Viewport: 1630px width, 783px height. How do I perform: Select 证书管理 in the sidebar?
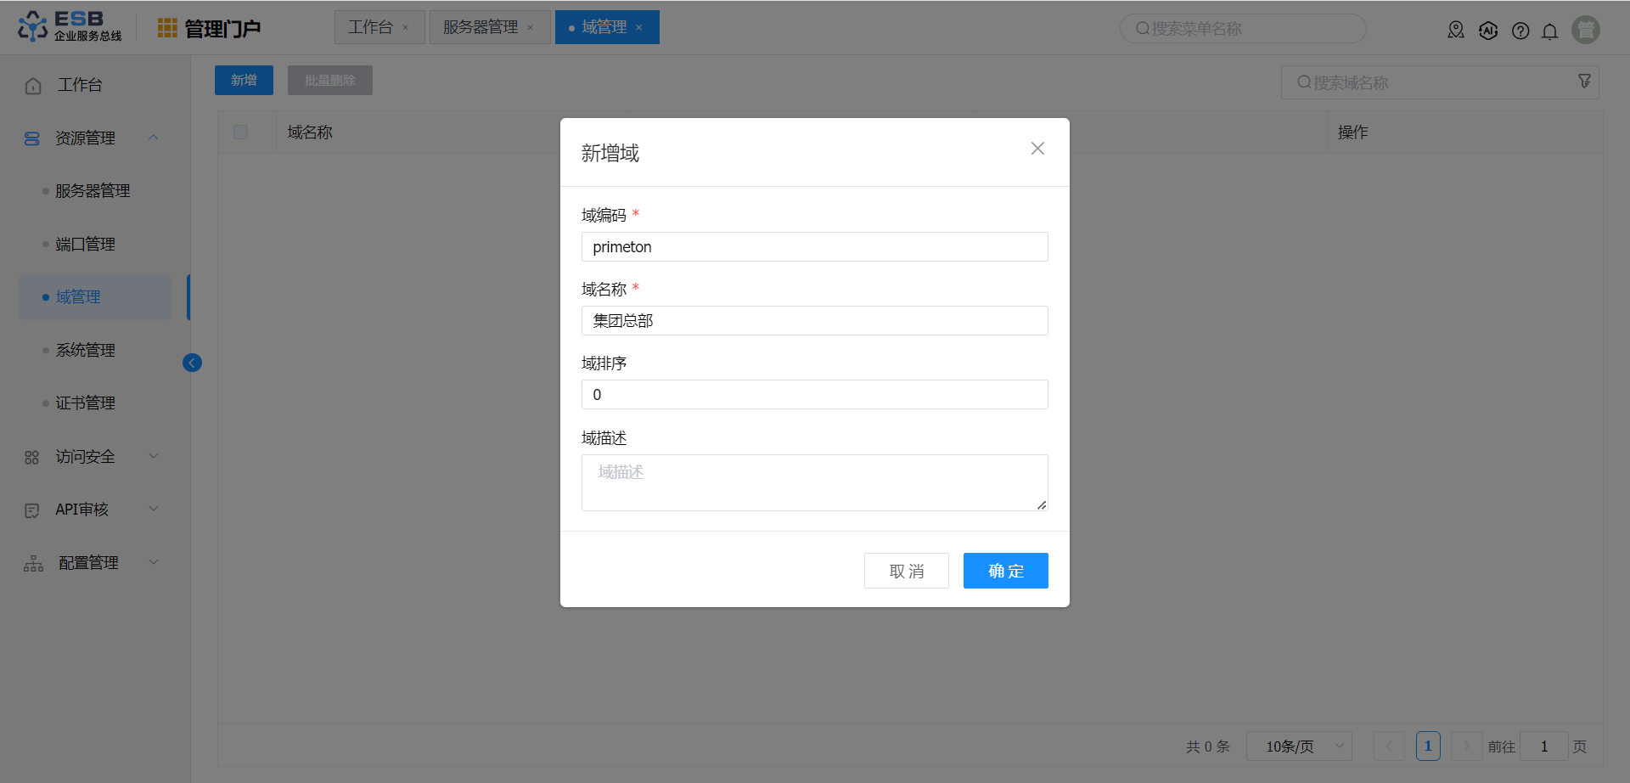(x=85, y=403)
